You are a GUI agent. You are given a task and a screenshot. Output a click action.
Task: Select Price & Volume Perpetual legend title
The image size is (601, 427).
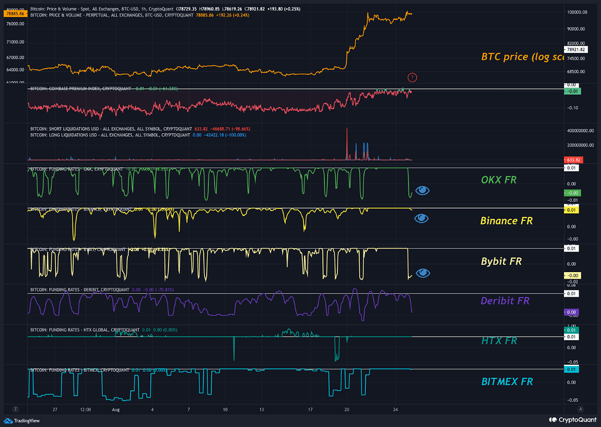(112, 15)
